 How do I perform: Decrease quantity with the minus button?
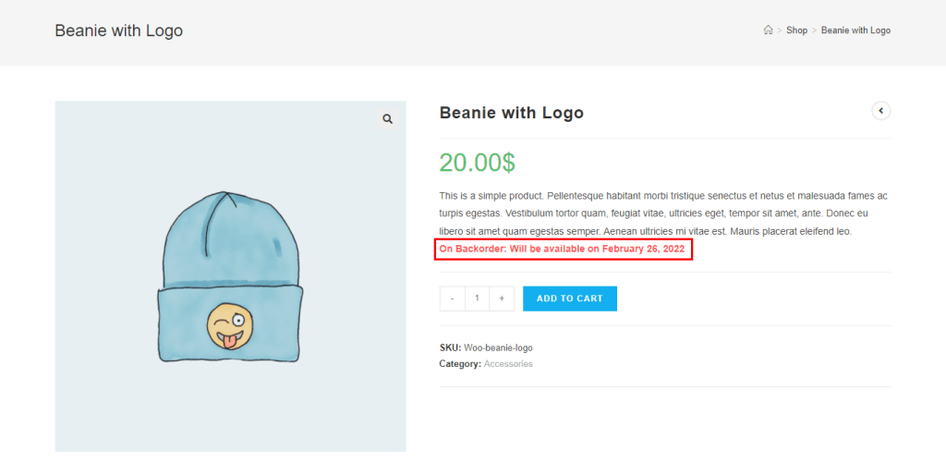453,299
